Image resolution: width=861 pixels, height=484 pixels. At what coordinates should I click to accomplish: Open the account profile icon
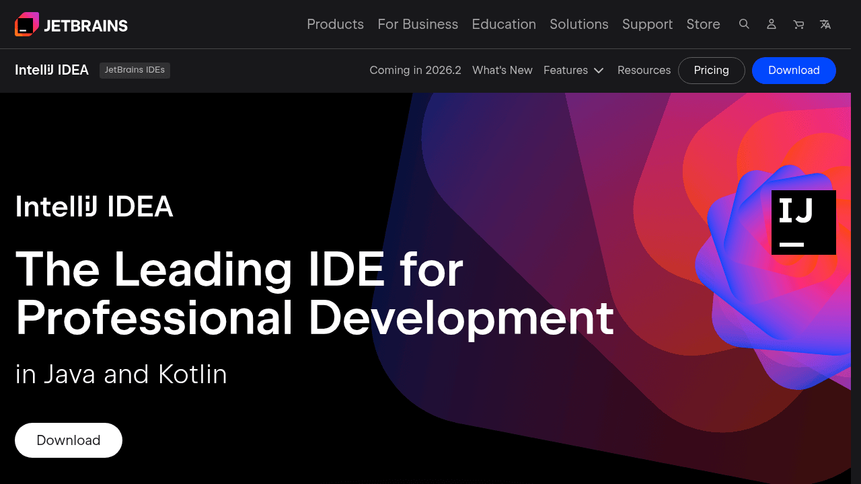tap(772, 24)
